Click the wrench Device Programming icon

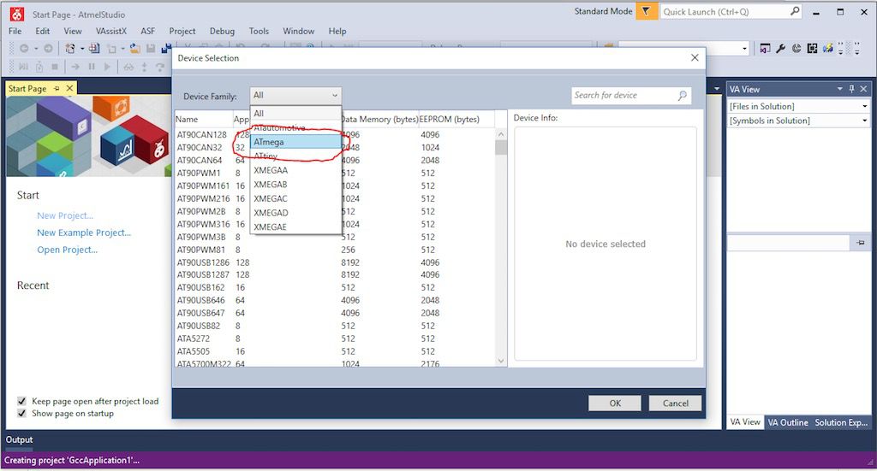click(x=781, y=49)
